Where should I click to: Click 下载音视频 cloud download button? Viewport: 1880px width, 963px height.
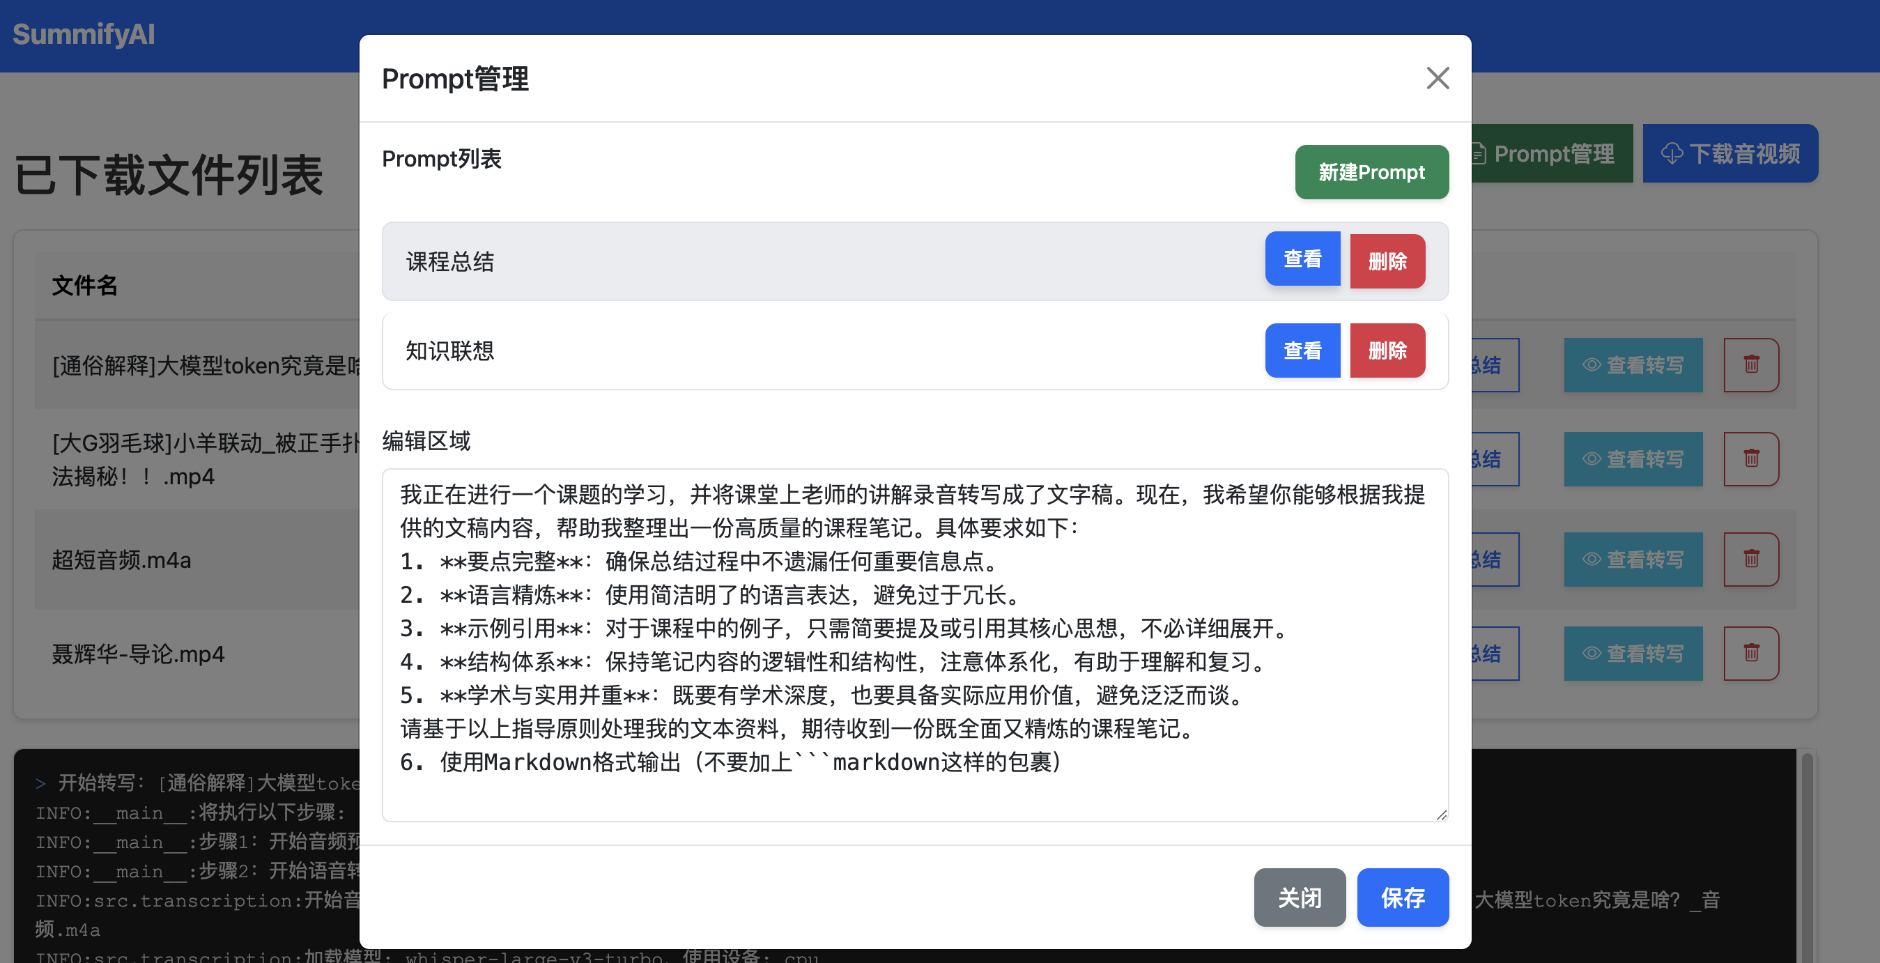click(x=1729, y=153)
